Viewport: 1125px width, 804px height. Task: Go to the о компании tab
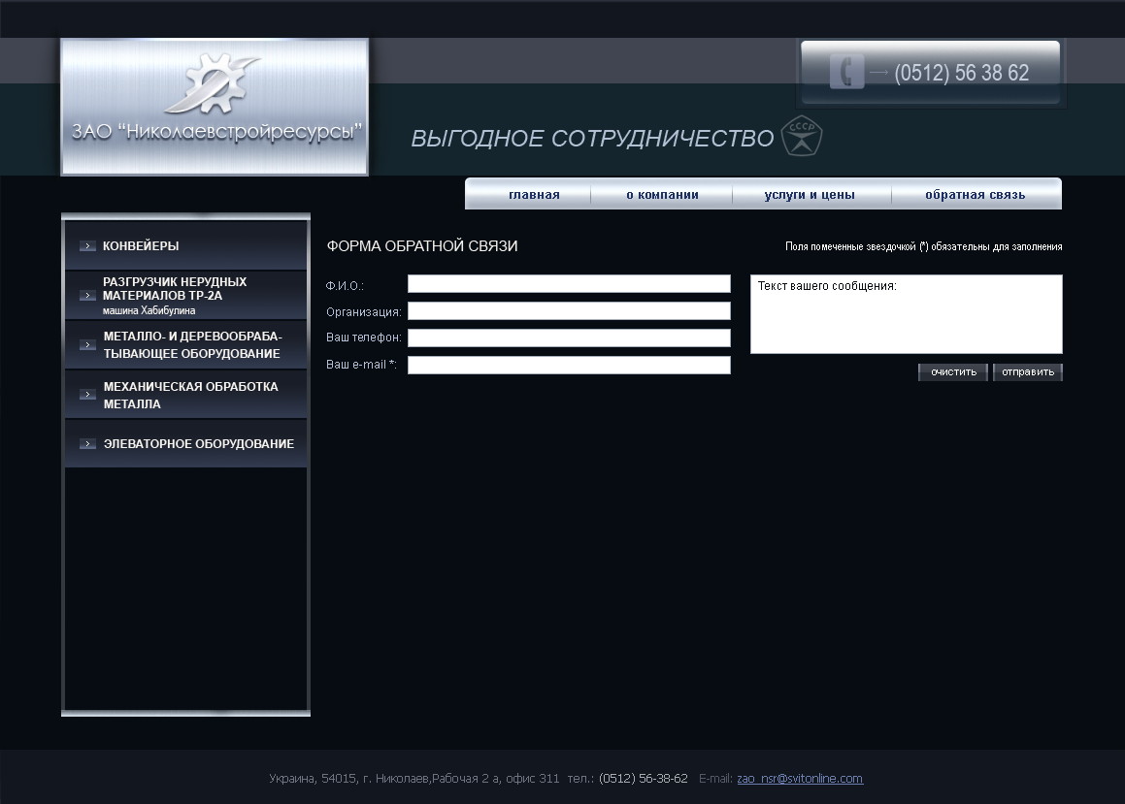click(x=662, y=195)
